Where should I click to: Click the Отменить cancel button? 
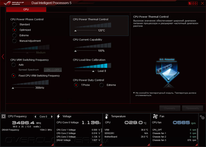(x=170, y=108)
